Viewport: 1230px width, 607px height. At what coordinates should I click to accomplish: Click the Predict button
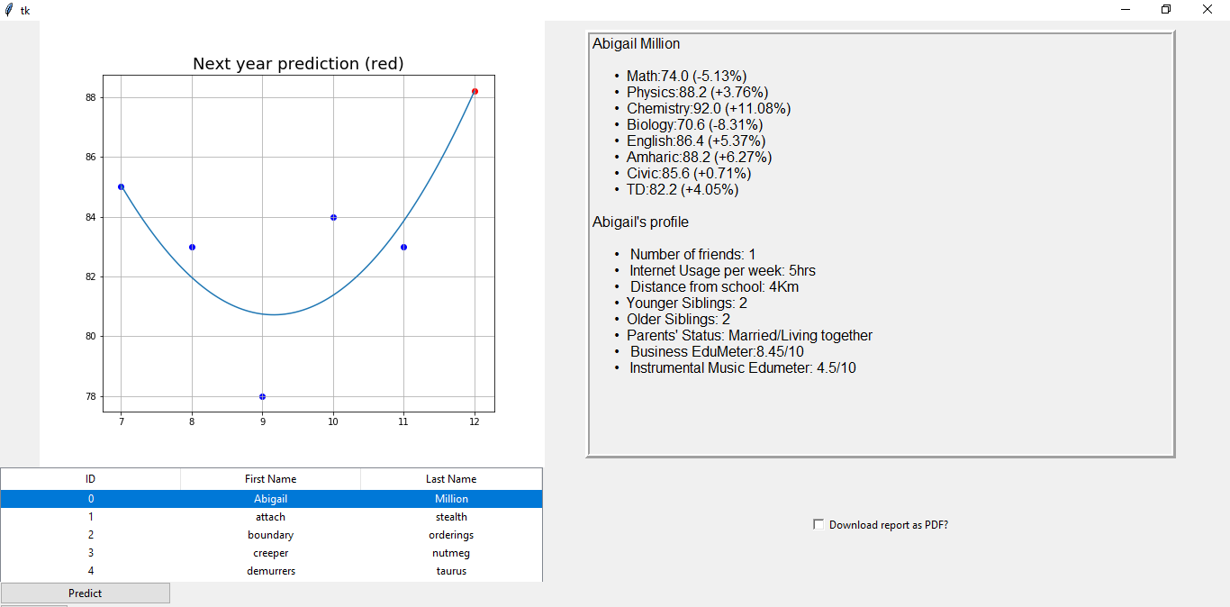(86, 593)
